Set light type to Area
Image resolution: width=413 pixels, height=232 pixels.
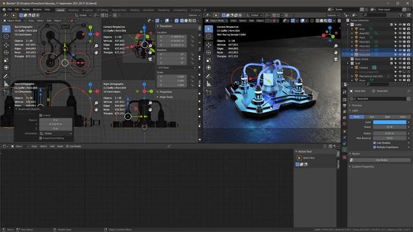[x=403, y=117]
